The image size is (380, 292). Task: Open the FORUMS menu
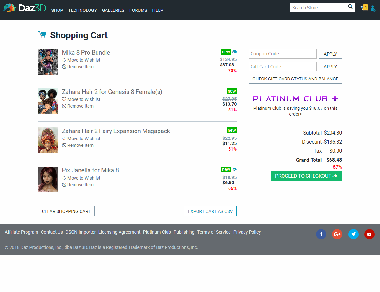point(138,10)
